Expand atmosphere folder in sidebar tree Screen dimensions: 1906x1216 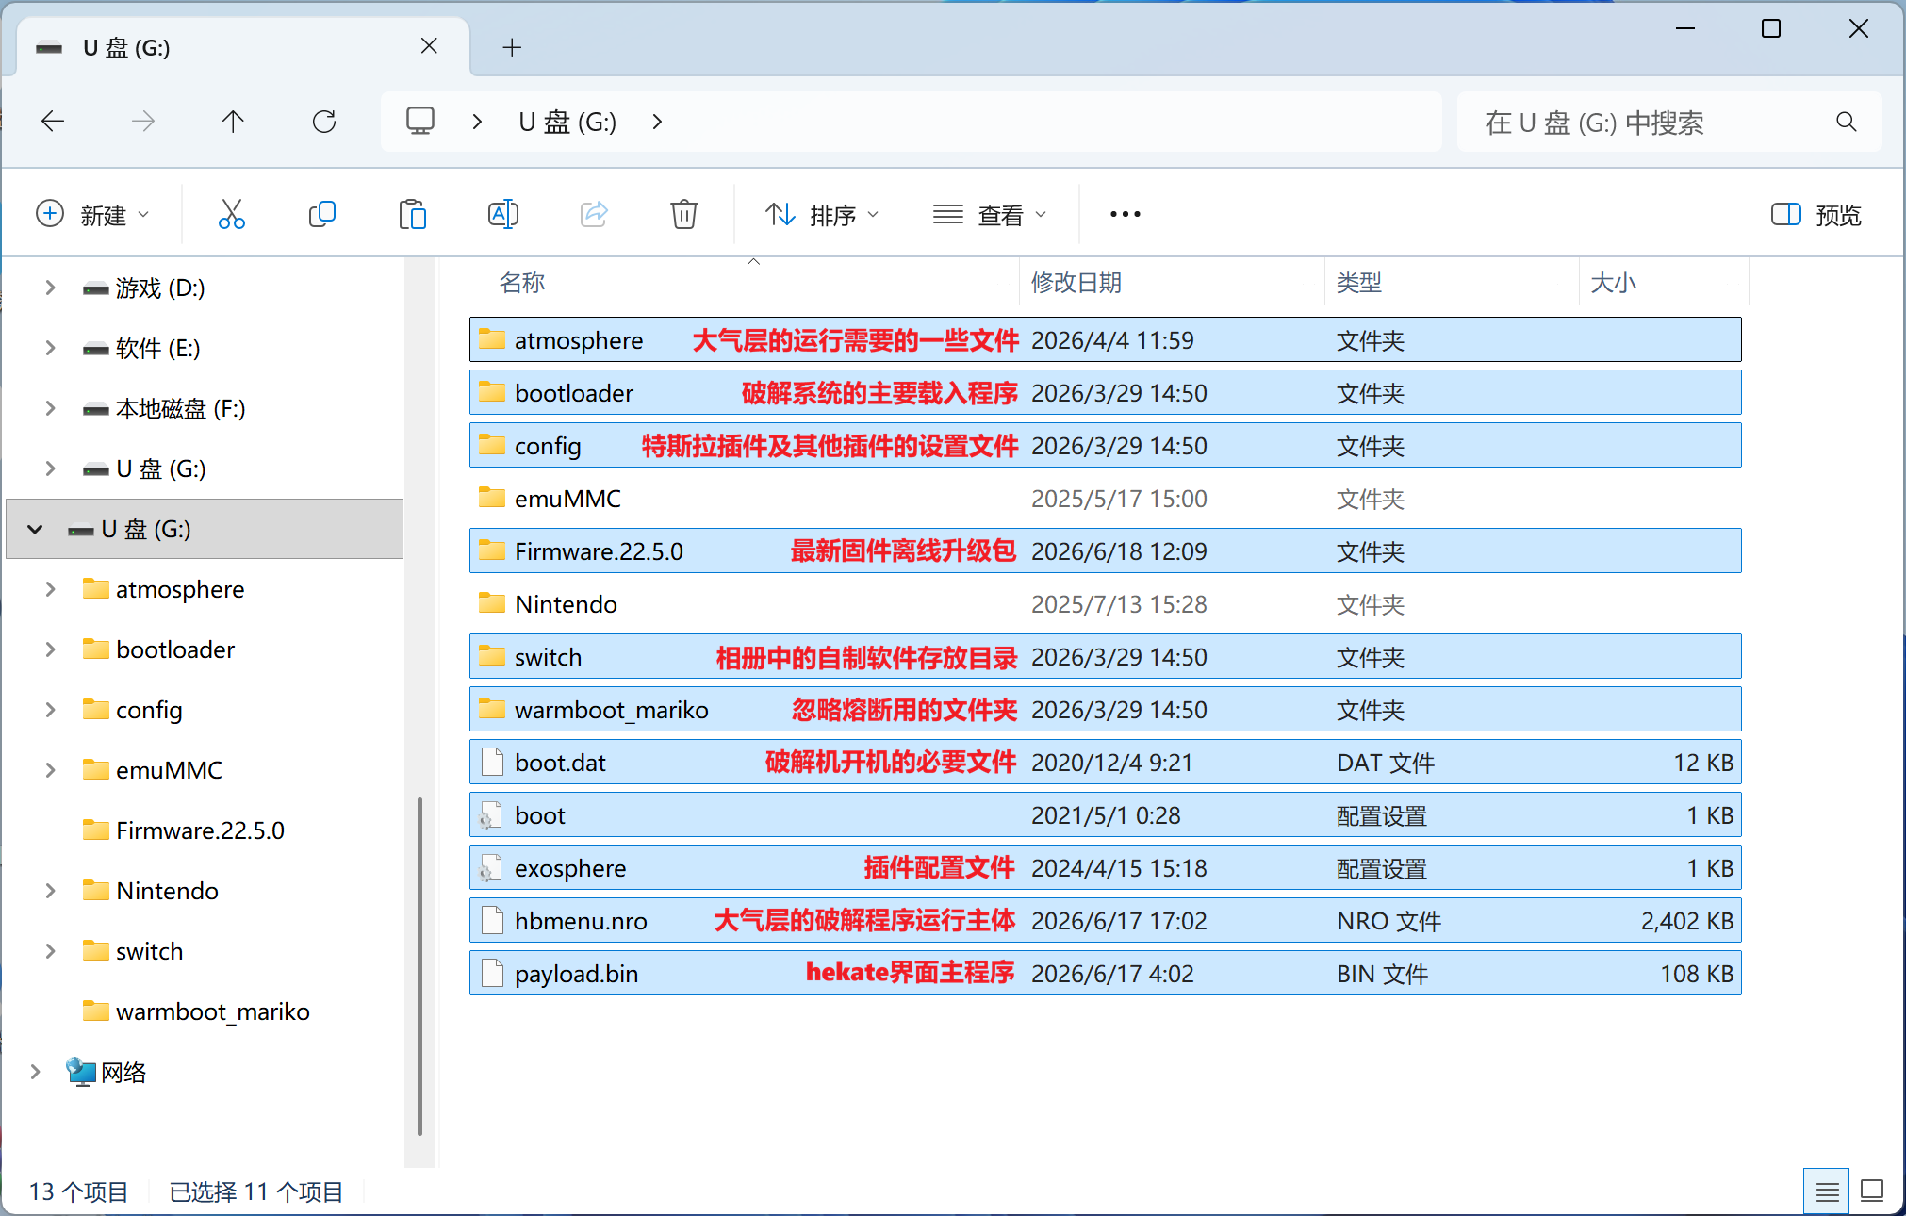point(50,589)
